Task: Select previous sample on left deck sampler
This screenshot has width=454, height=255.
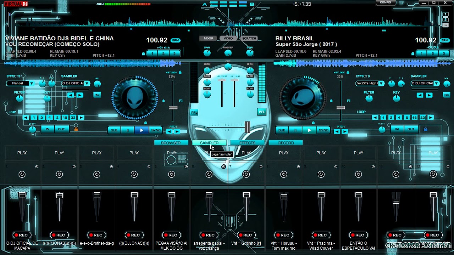Action: click(71, 95)
